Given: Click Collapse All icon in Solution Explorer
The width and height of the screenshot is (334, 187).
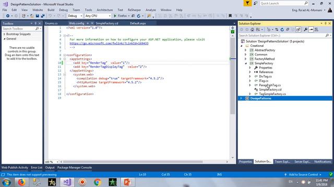Looking at the screenshot, I should coord(288,30).
